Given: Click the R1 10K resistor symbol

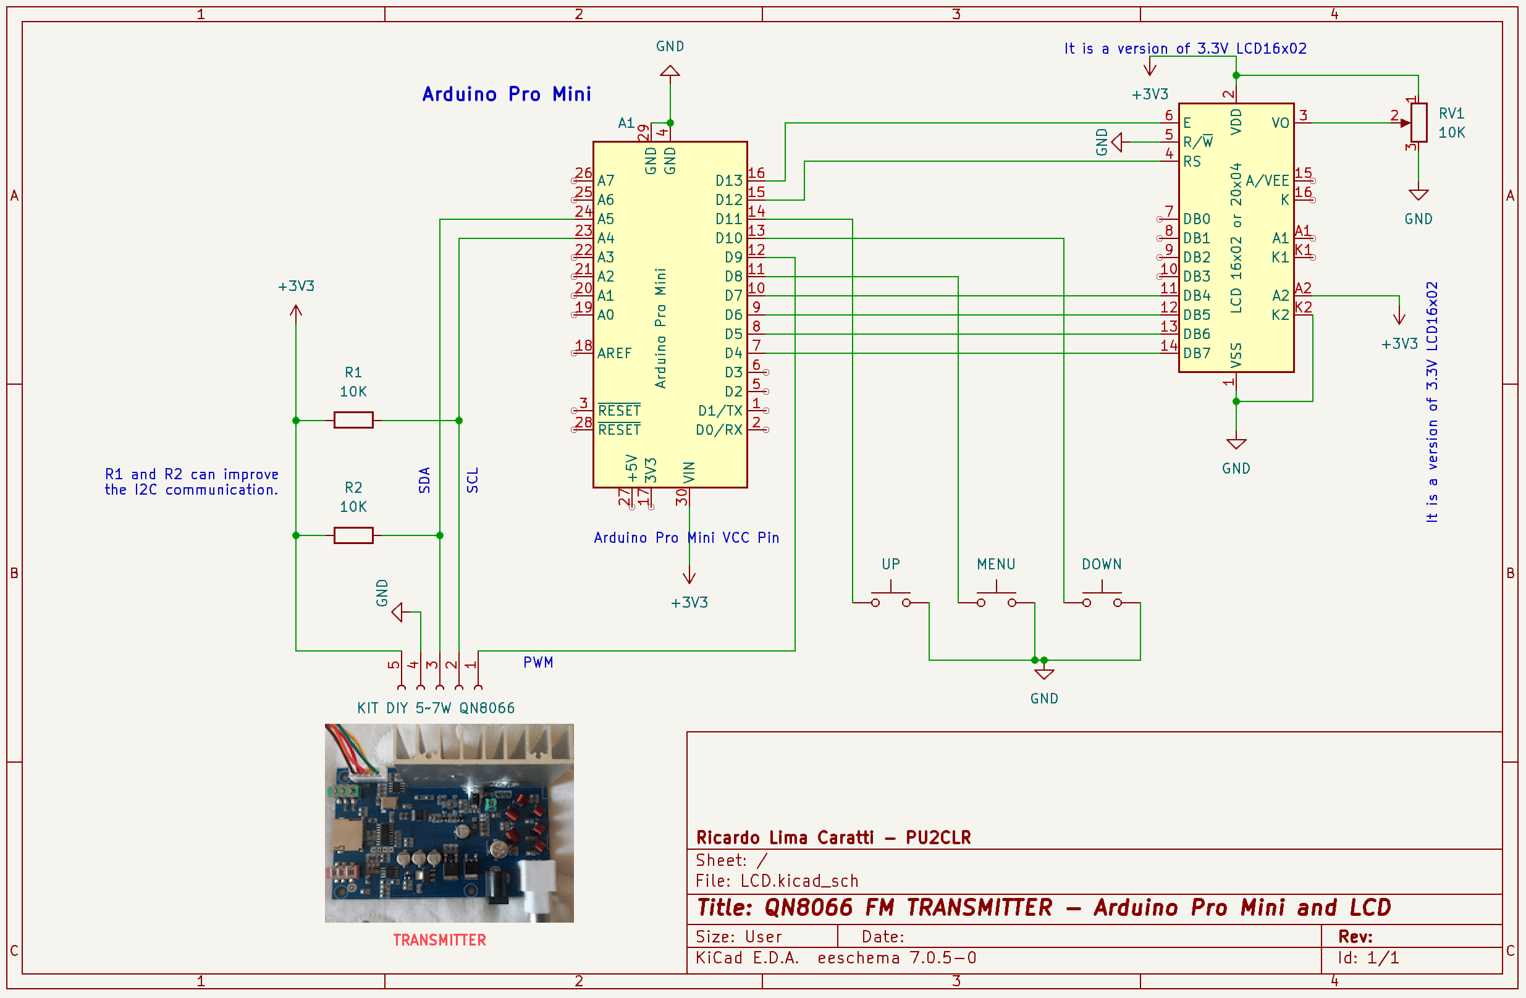Looking at the screenshot, I should [x=353, y=421].
